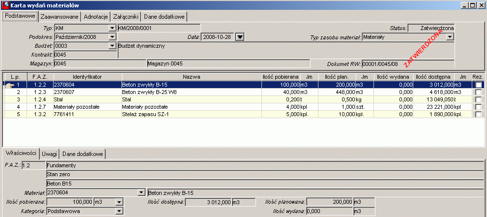Sort by the Nazwa column header
This screenshot has width=487, height=217.
191,76
